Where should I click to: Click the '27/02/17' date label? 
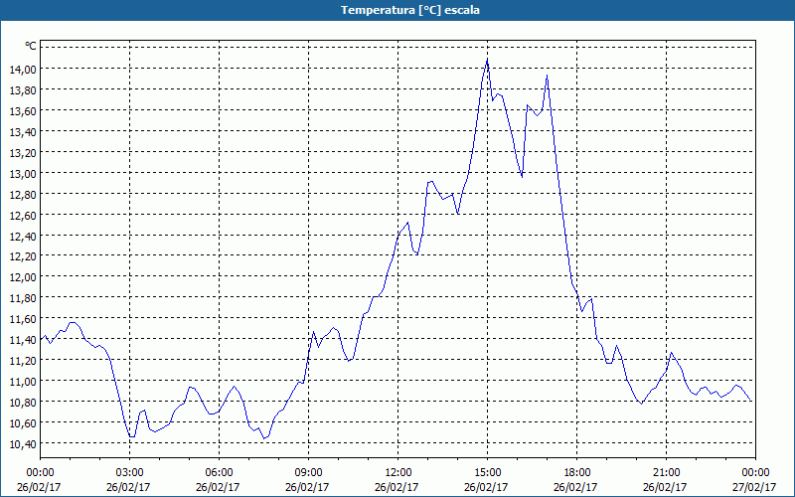[x=754, y=487]
